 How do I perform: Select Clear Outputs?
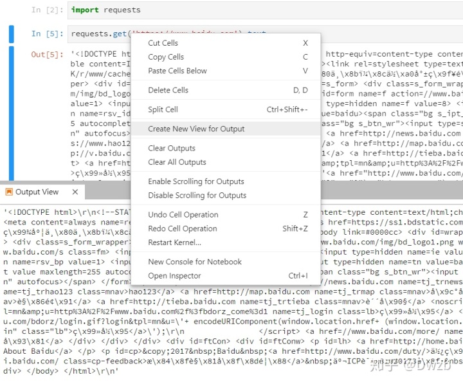click(x=226, y=149)
